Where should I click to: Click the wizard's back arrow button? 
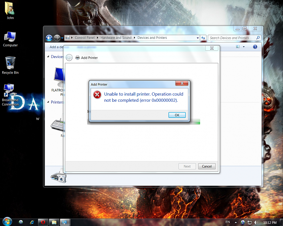point(69,58)
